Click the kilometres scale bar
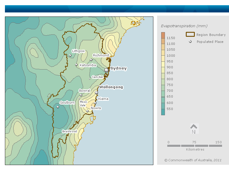This screenshot has height=172, width=229. 195,146
